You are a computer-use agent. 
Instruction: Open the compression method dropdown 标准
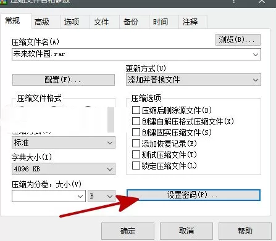64,142
